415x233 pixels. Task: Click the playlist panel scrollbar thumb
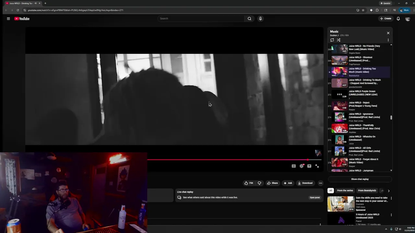(391, 117)
